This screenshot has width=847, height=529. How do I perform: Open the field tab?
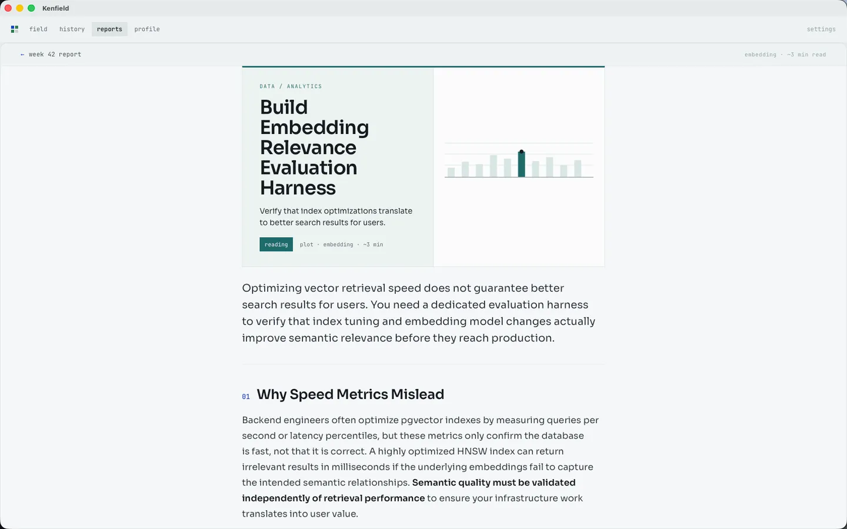pyautogui.click(x=38, y=29)
